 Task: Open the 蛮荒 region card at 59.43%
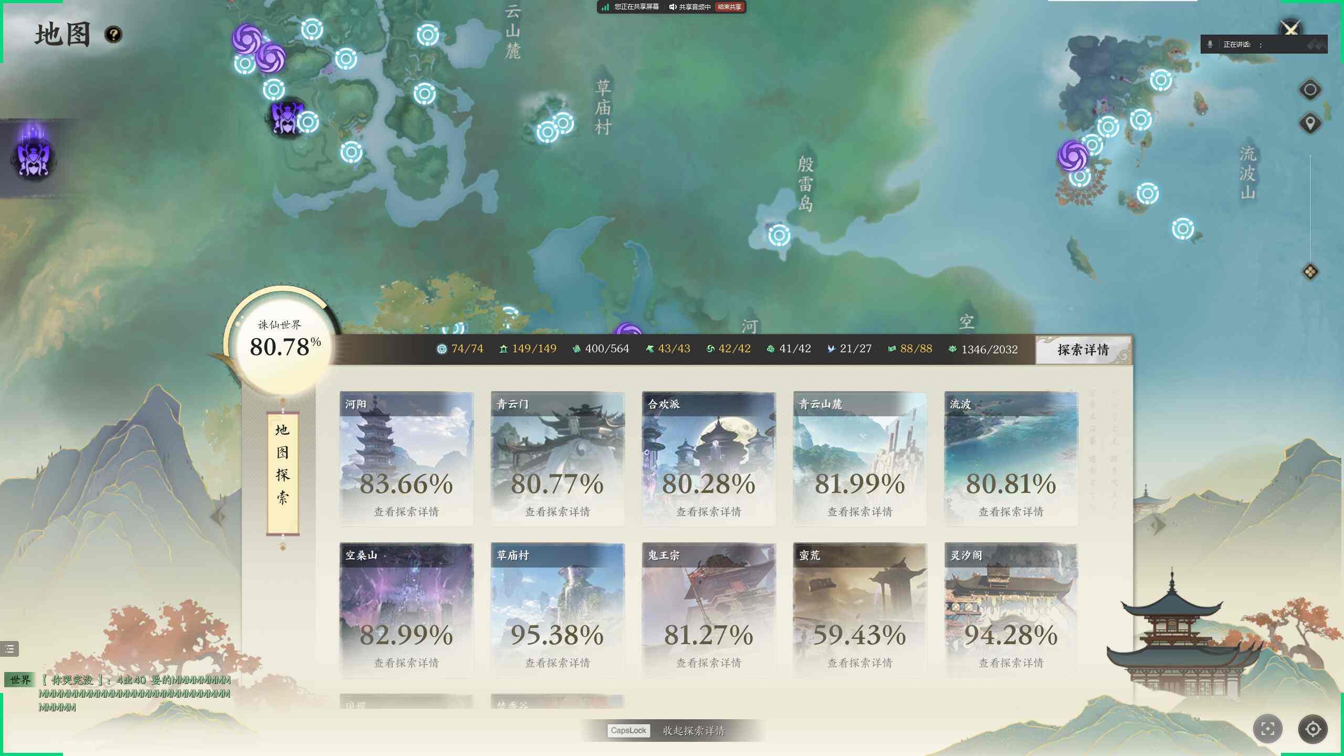860,610
